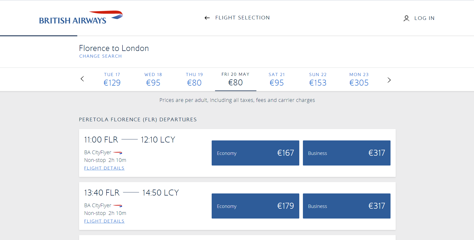Open the LOG IN link

424,18
